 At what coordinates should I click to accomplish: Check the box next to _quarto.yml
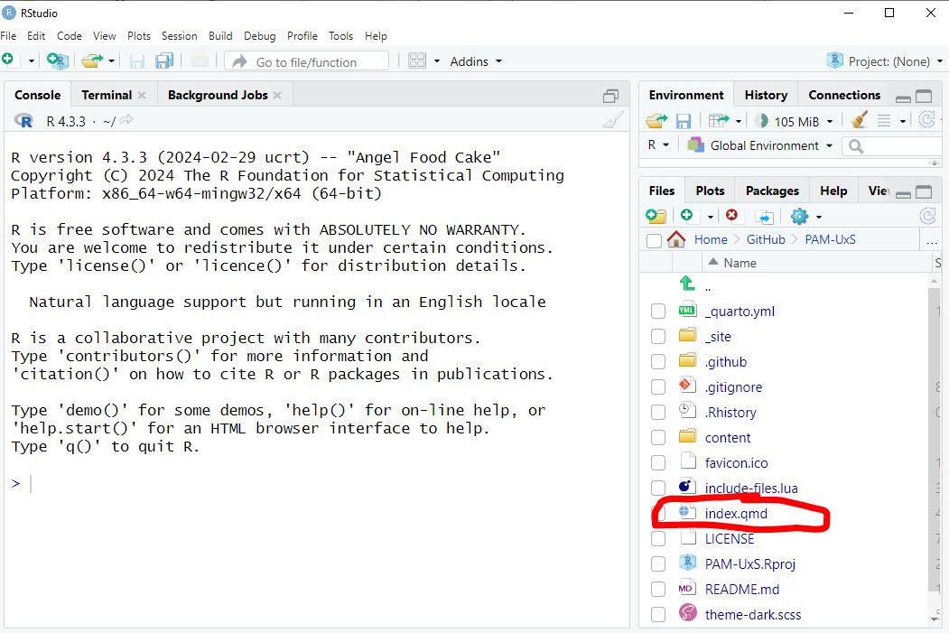click(658, 312)
